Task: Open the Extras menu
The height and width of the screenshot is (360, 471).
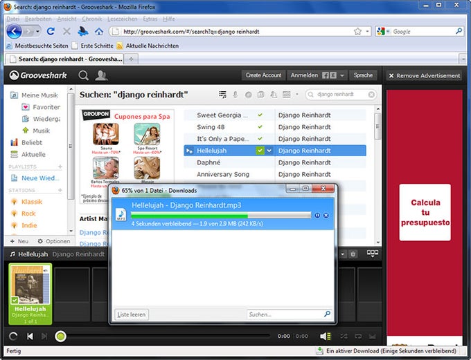Action: [150, 19]
